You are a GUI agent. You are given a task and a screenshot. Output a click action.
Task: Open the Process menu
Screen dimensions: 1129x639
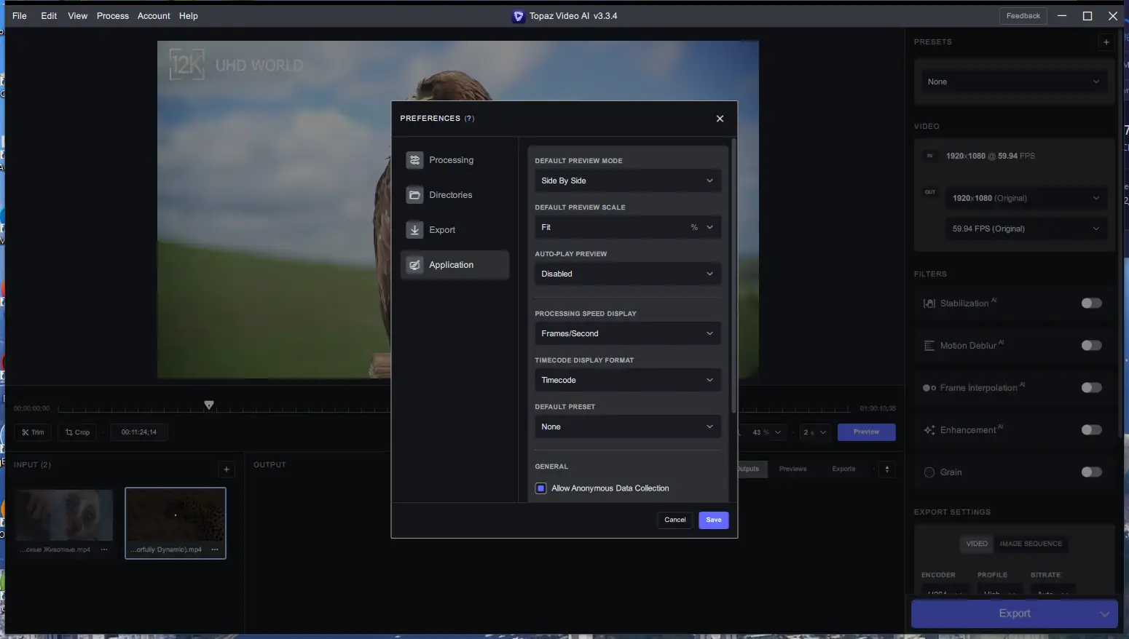[113, 16]
